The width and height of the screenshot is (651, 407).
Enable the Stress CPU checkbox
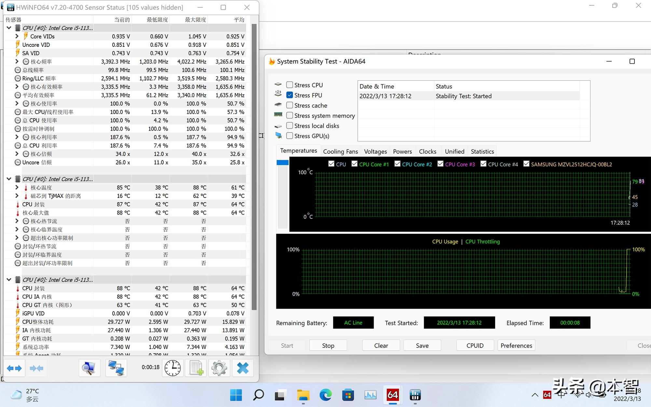coord(289,85)
